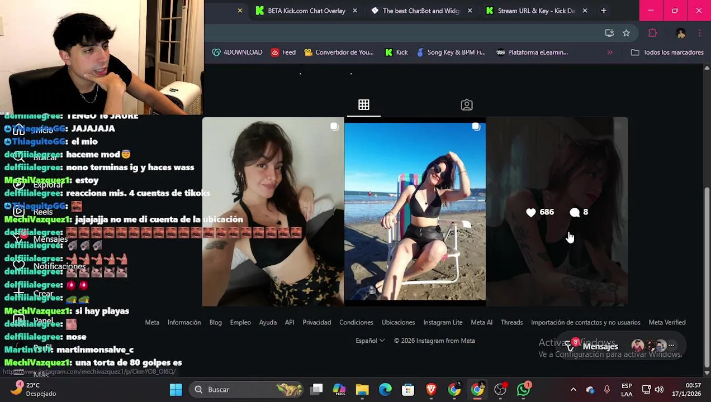
Task: Click the Ubicaciones footer link
Action: click(x=398, y=323)
